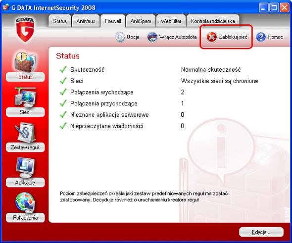Click the checkmark beside Nieprzeczytane wiadomości
Screen dimensions: 292x243
(63, 126)
